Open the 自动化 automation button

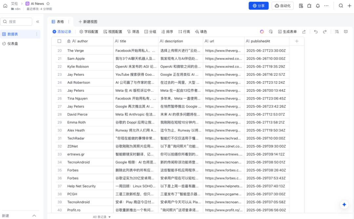click(283, 6)
